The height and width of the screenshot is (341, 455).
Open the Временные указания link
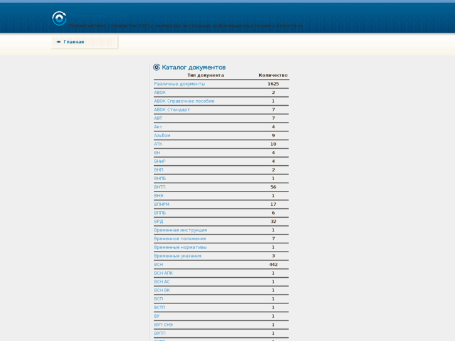(178, 256)
